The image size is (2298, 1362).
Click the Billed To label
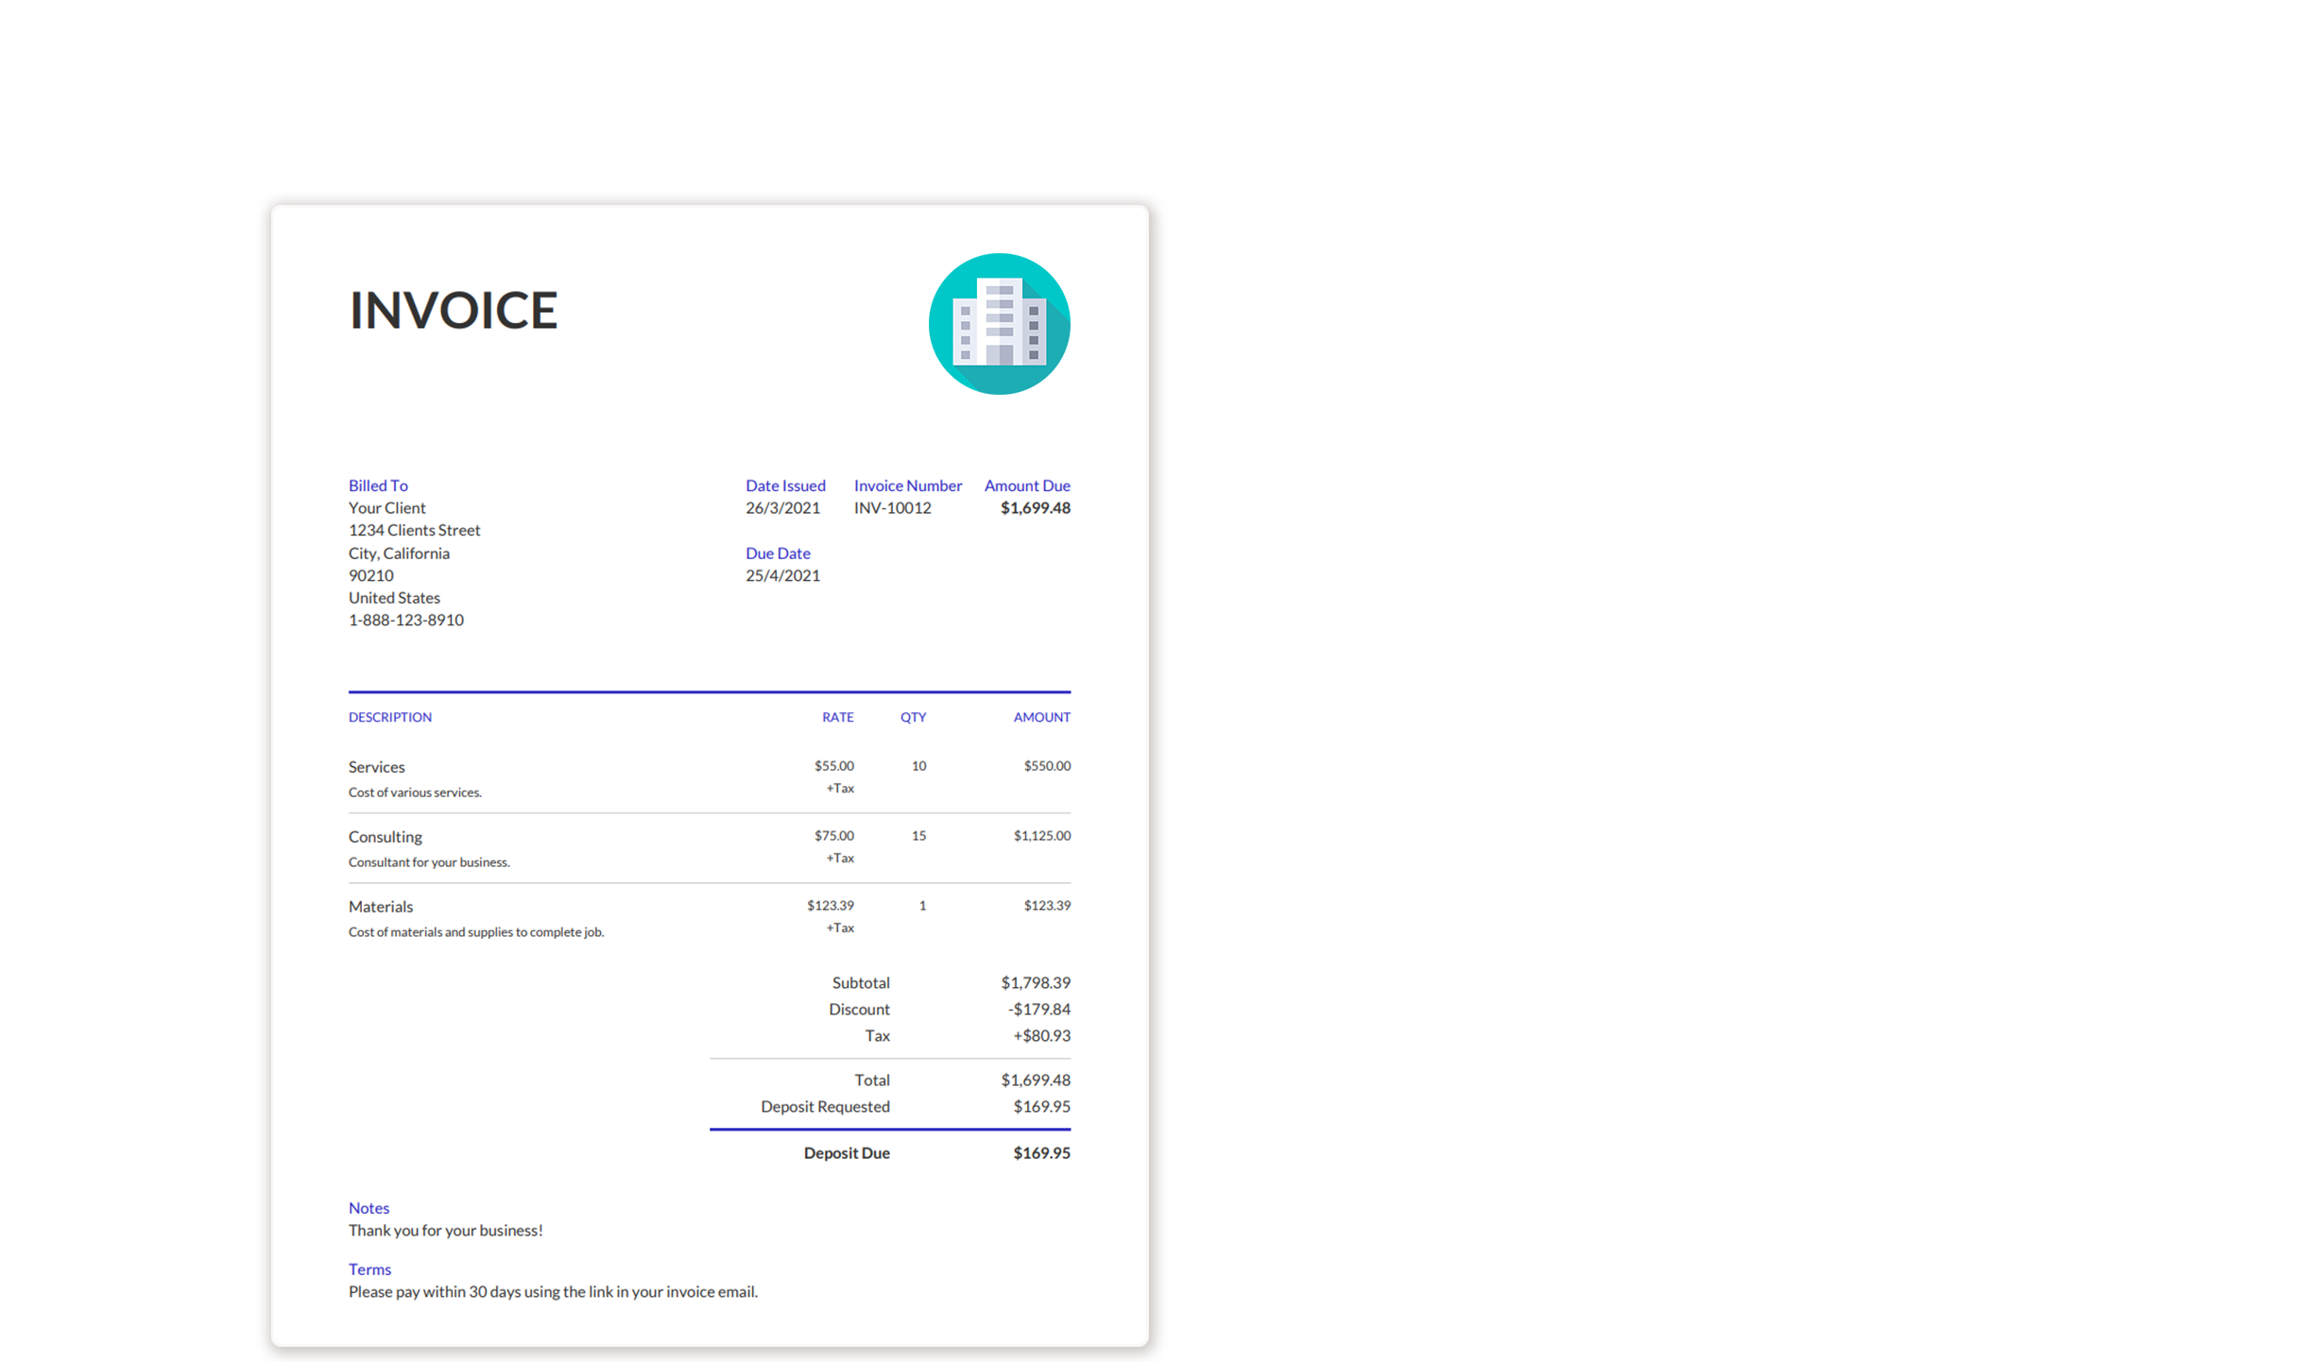click(378, 485)
